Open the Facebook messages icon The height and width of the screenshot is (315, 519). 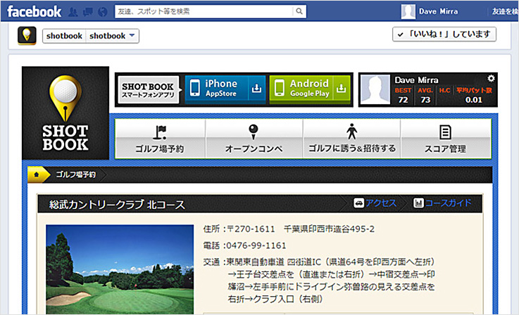89,12
